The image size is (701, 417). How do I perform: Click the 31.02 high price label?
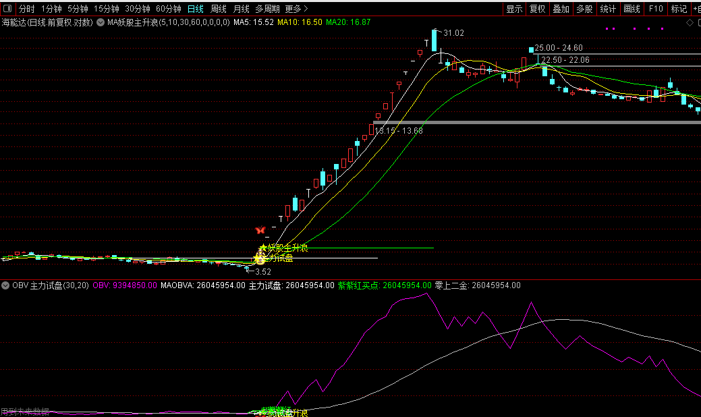pyautogui.click(x=454, y=33)
